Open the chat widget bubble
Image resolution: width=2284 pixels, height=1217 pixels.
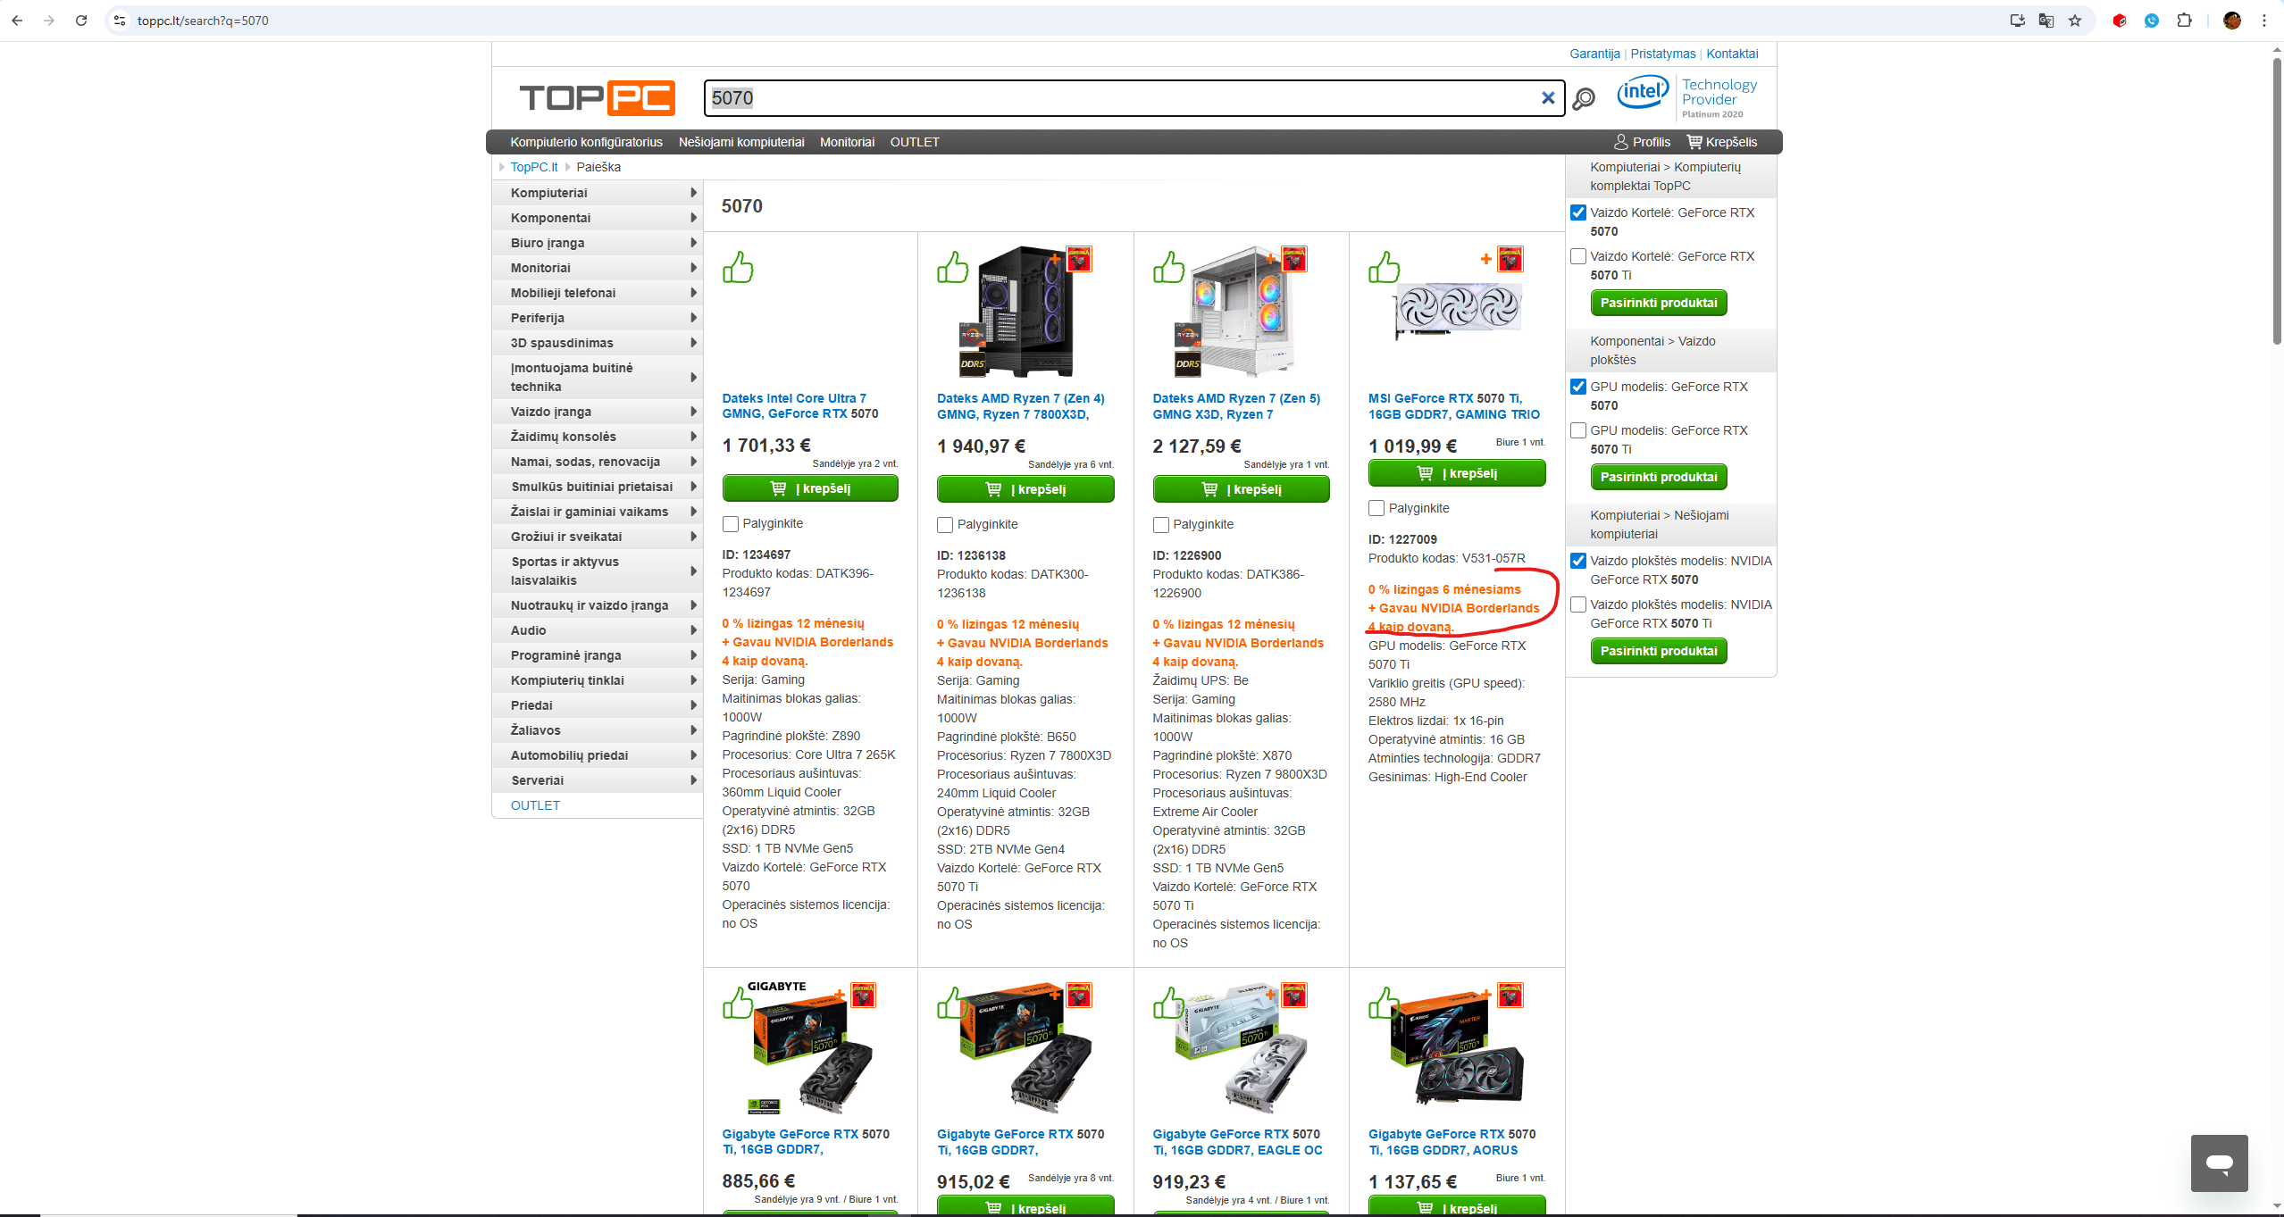point(2219,1163)
